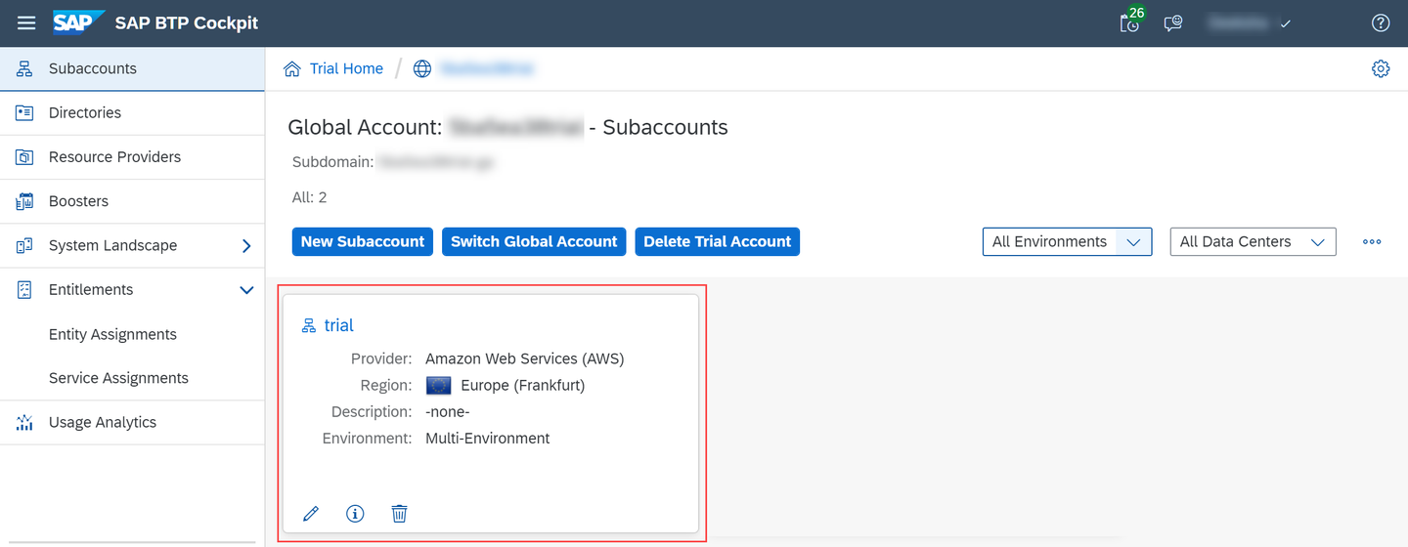Screen dimensions: 1408x547
Task: Expand System Landscape chevron
Action: click(x=246, y=245)
